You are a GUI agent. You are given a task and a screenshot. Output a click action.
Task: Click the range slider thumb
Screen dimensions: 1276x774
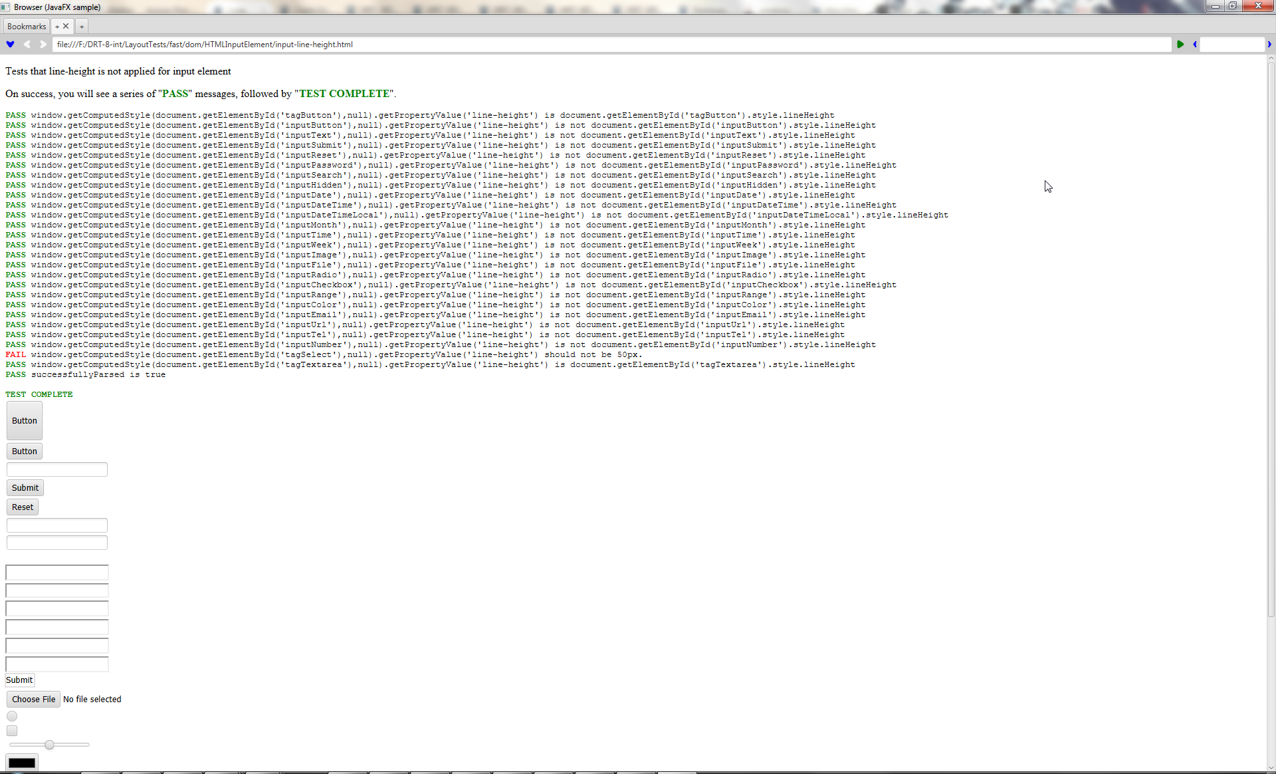pyautogui.click(x=49, y=745)
